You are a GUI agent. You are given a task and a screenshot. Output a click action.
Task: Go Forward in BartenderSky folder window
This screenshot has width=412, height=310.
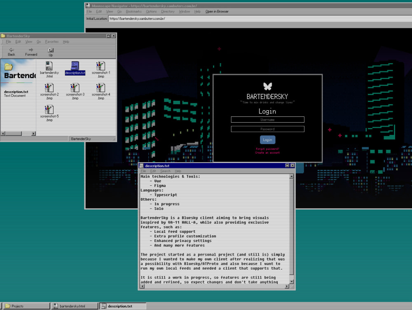coord(31,52)
